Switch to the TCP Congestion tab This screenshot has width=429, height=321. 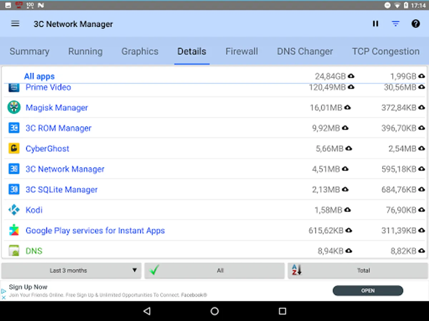pos(386,51)
